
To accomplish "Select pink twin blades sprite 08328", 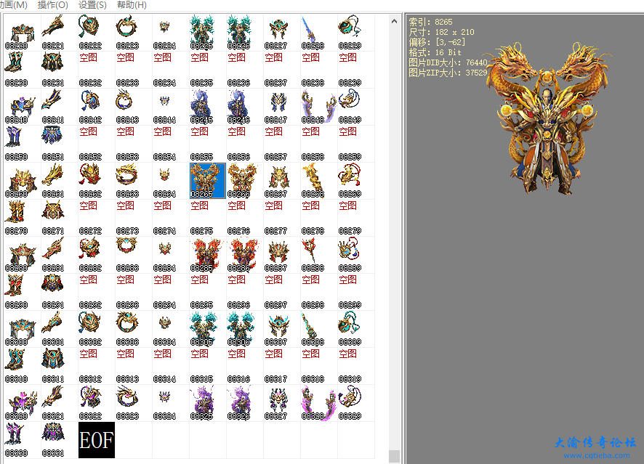I will 318,403.
